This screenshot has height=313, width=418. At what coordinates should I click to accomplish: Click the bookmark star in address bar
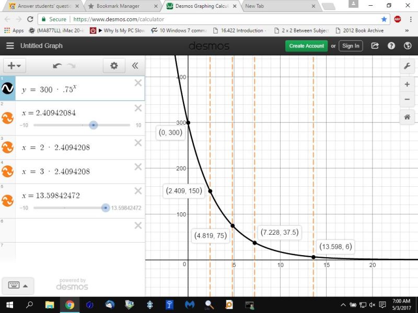tap(384, 19)
